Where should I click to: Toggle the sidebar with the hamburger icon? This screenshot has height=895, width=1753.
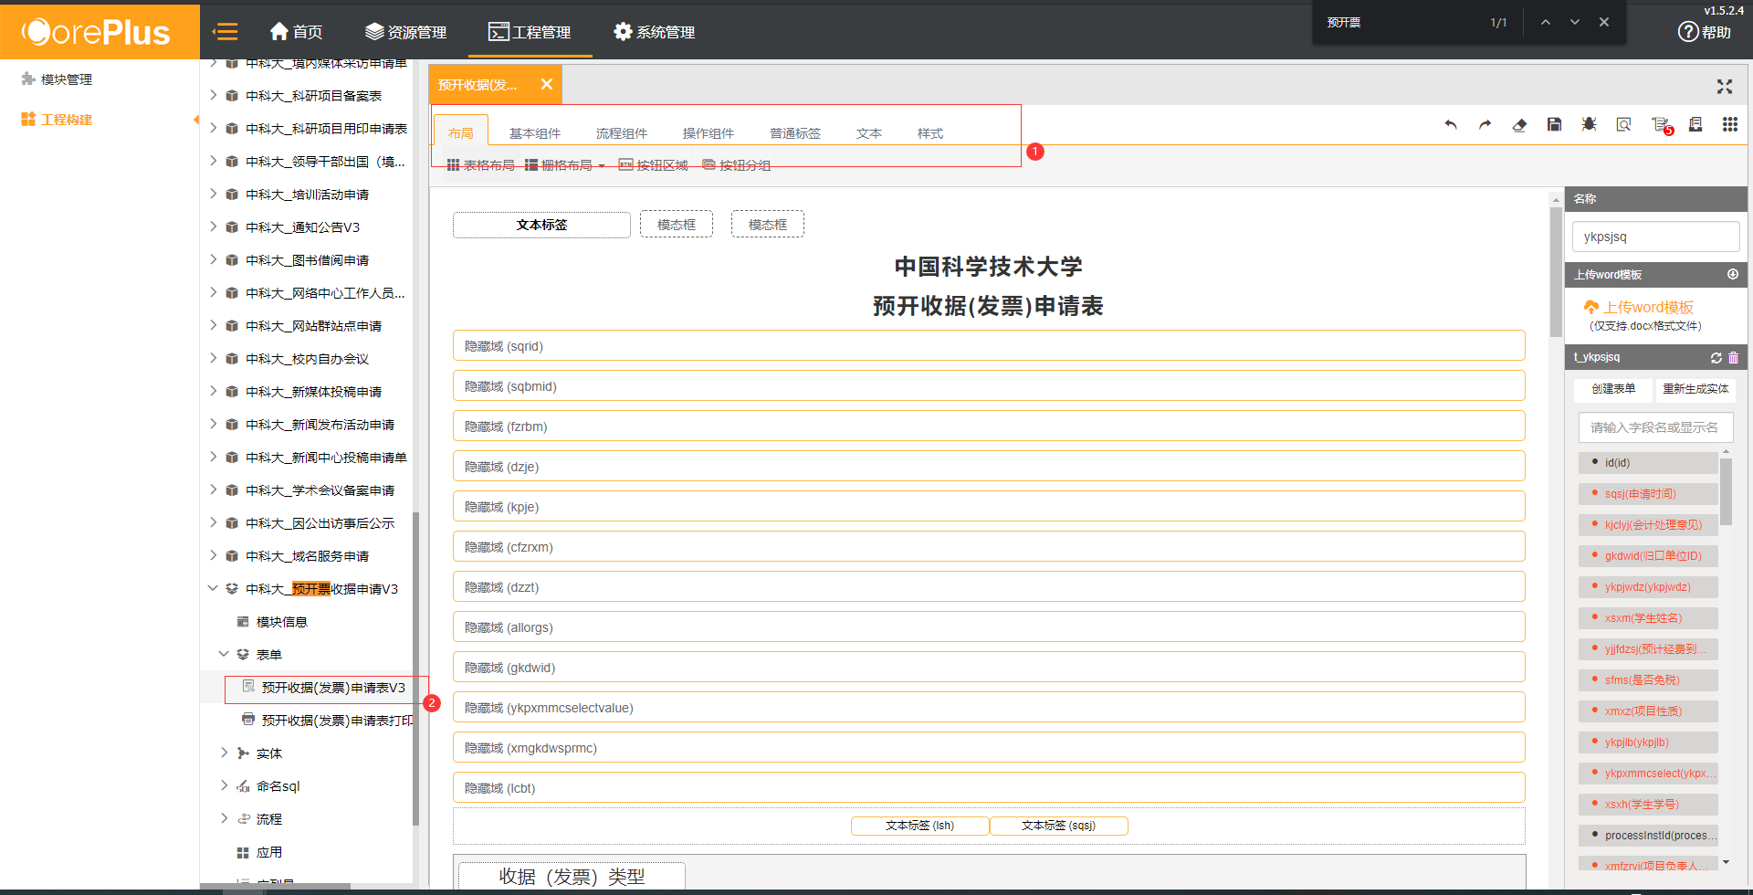pyautogui.click(x=225, y=32)
